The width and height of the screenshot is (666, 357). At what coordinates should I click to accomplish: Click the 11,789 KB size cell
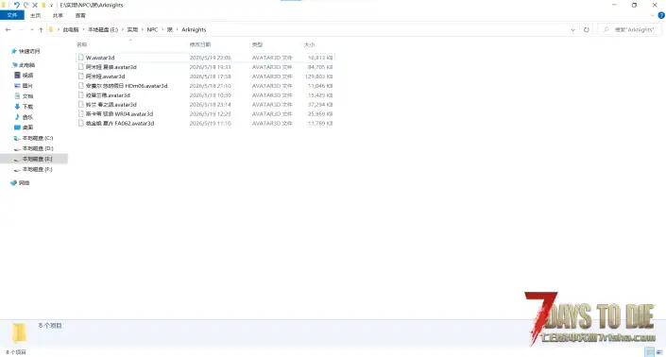click(320, 123)
